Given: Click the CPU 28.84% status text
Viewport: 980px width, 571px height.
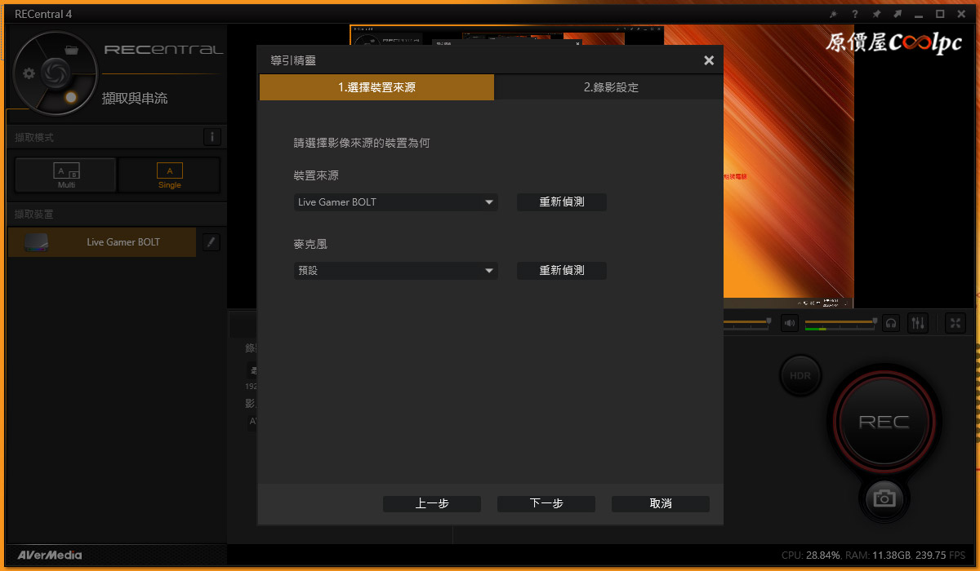Looking at the screenshot, I should pyautogui.click(x=811, y=556).
